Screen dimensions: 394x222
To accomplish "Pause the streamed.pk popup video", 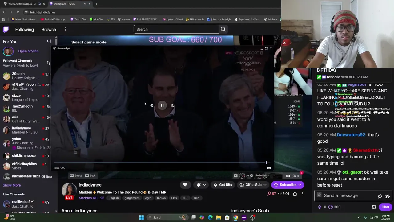I will pos(162,105).
